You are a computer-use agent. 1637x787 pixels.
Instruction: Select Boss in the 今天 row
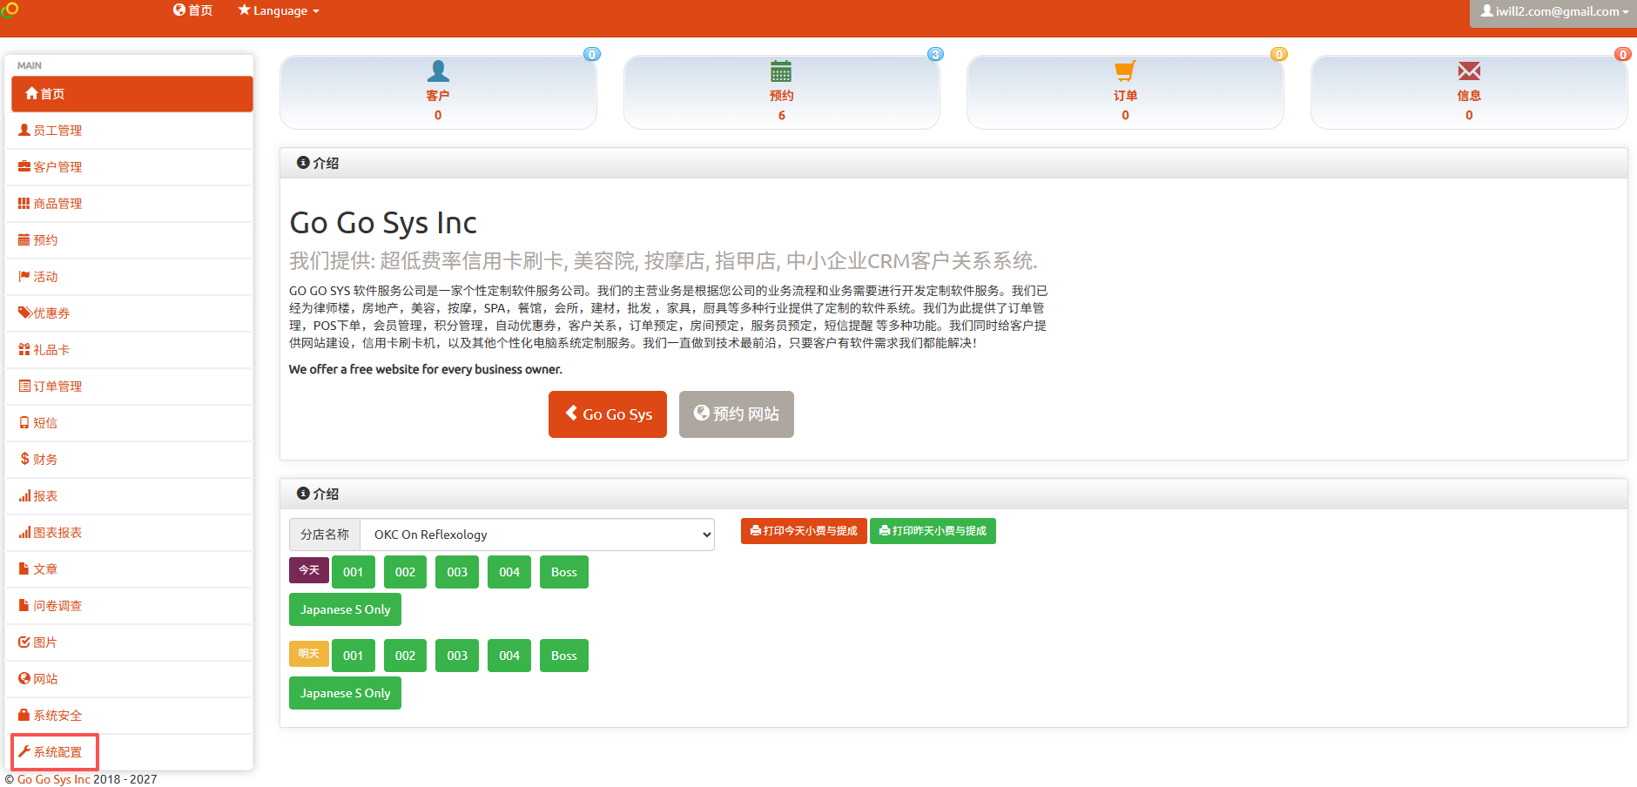564,572
